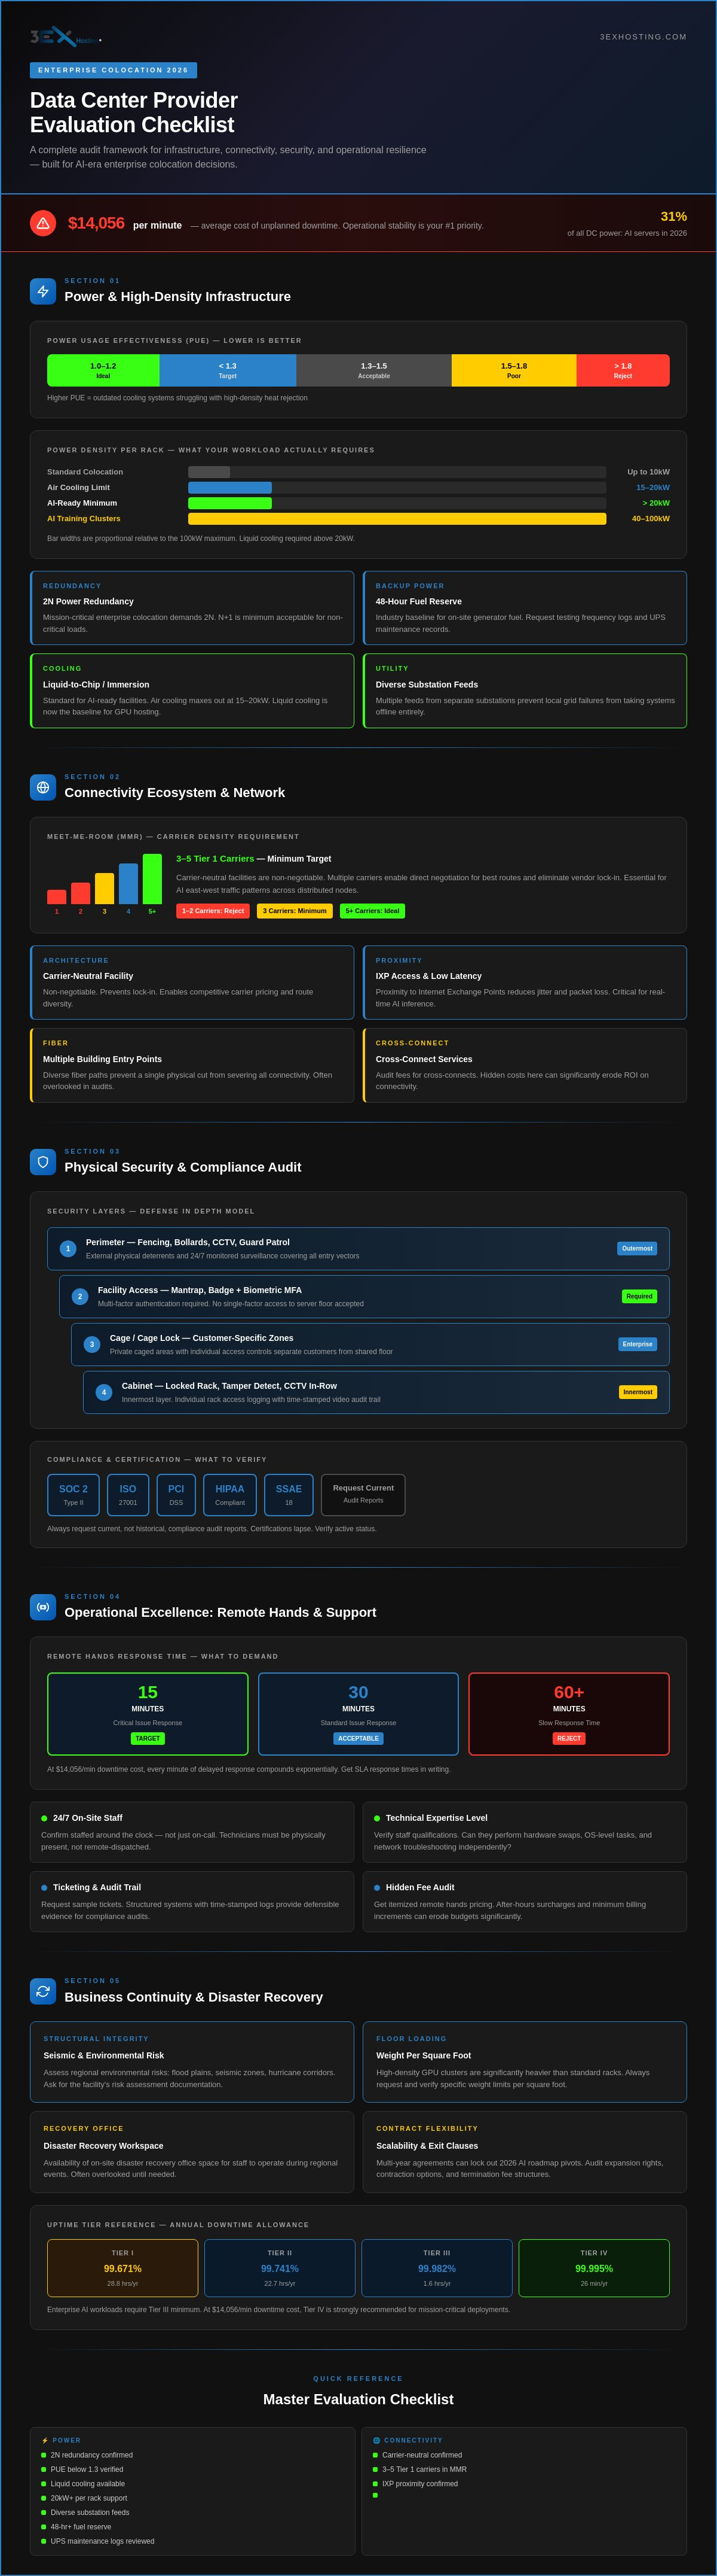The width and height of the screenshot is (717, 2576).
Task: Click the 3 Carriers: Minimum tag
Action: [295, 911]
